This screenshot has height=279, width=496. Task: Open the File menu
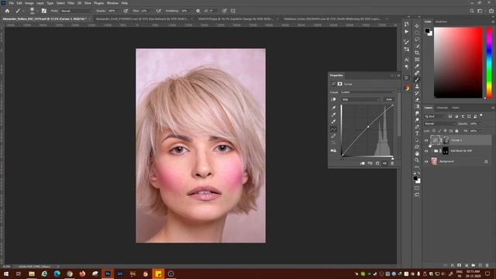(x=11, y=3)
